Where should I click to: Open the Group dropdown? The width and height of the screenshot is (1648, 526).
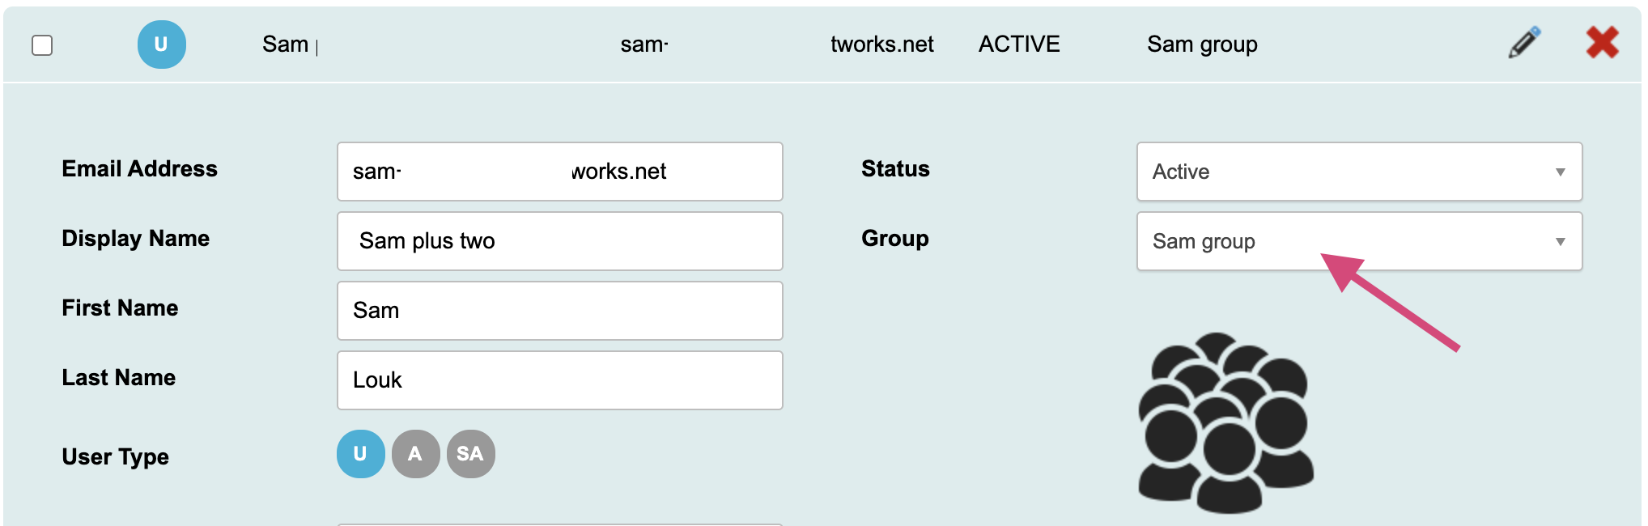tap(1358, 241)
